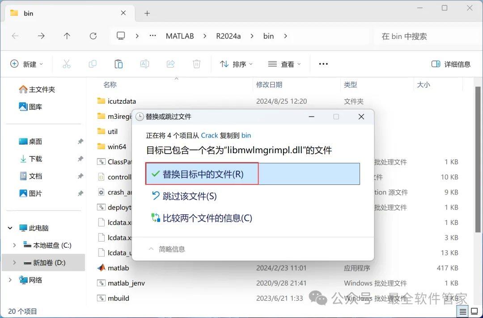Collapse the This PC (此电脑) tree node
483x318 pixels.
(10, 228)
